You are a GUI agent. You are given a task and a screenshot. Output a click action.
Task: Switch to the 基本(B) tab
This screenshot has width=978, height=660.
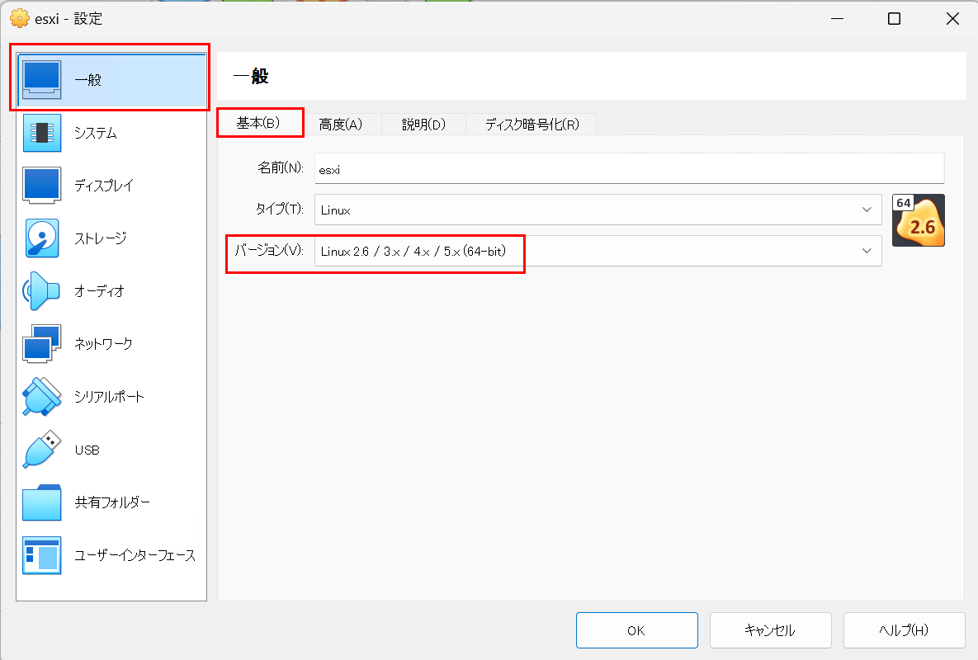tap(258, 123)
